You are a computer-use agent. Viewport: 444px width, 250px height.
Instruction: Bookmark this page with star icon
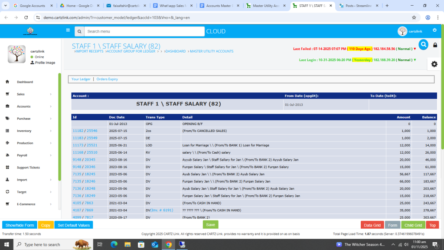pyautogui.click(x=414, y=17)
